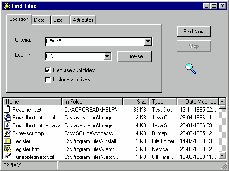Click the Roundbuttonfilter.java source file icon
The height and width of the screenshot is (171, 229).
[x=7, y=125]
